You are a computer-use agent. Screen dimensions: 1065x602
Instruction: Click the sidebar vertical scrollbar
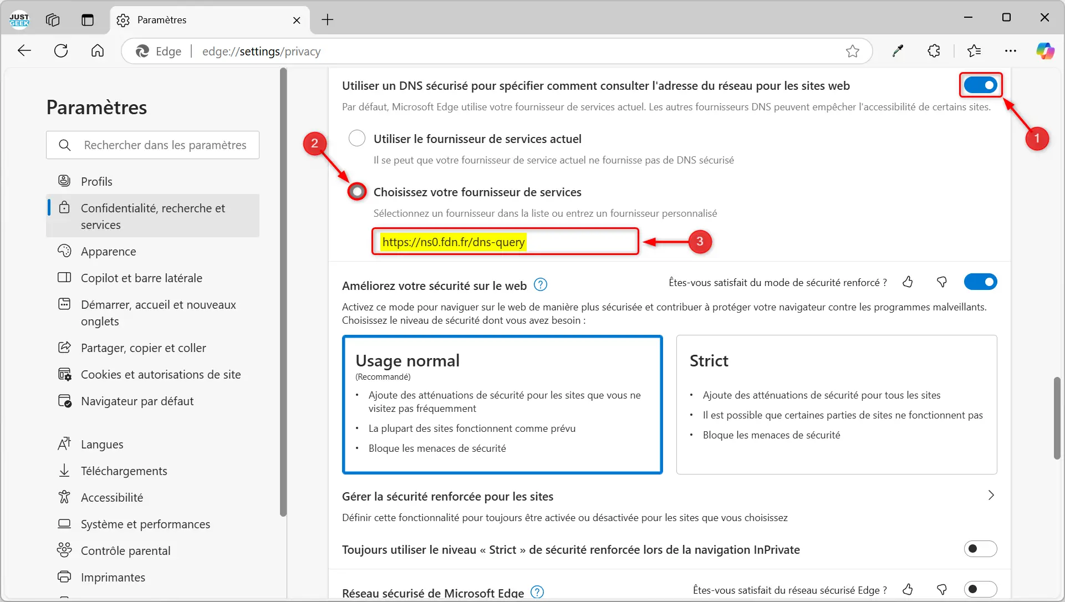(x=283, y=292)
